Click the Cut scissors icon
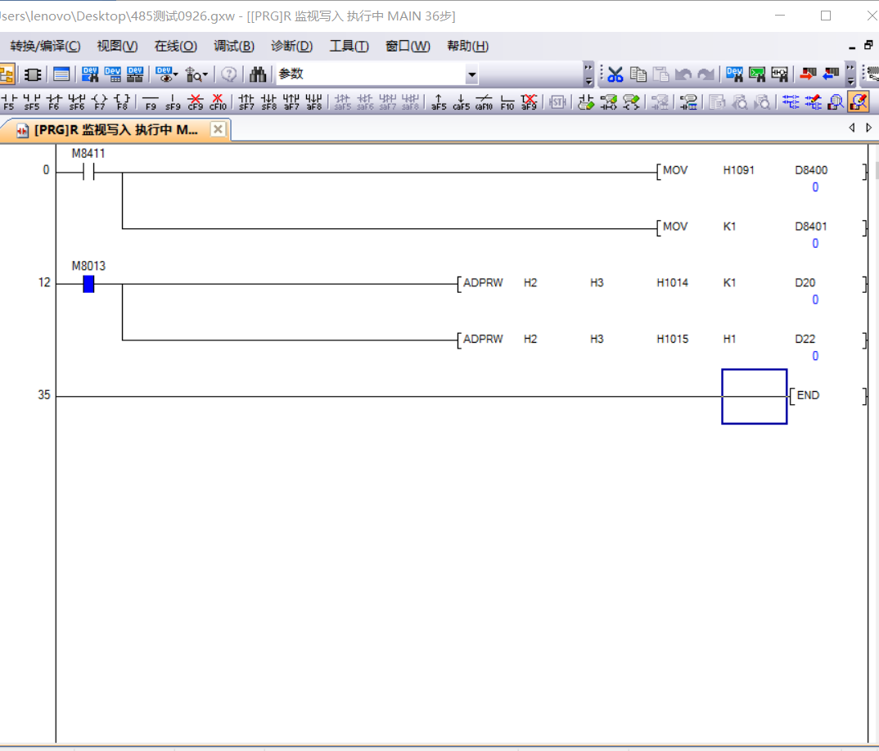Image resolution: width=879 pixels, height=751 pixels. 615,74
